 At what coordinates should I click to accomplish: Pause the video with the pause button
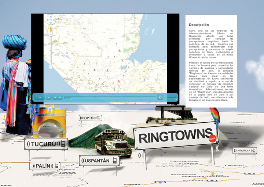(x=40, y=97)
